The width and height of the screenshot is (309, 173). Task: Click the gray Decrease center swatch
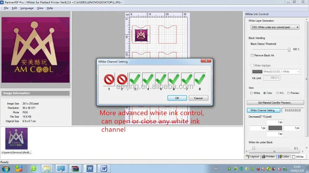click(x=275, y=128)
